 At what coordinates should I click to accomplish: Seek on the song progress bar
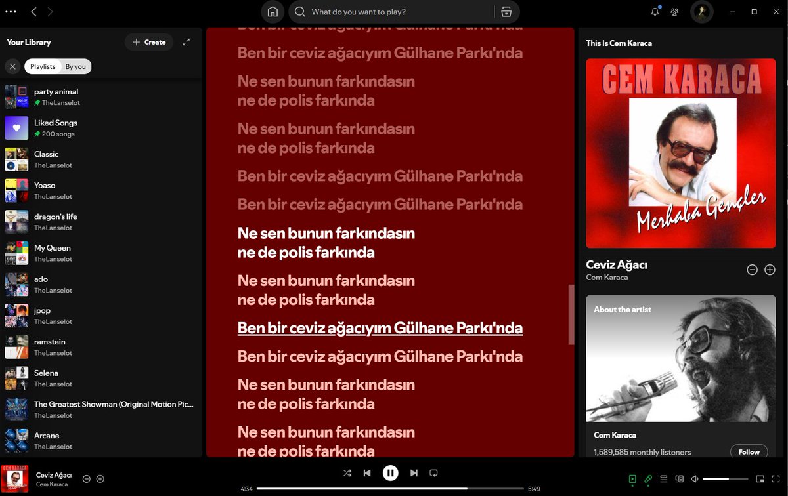coord(390,489)
